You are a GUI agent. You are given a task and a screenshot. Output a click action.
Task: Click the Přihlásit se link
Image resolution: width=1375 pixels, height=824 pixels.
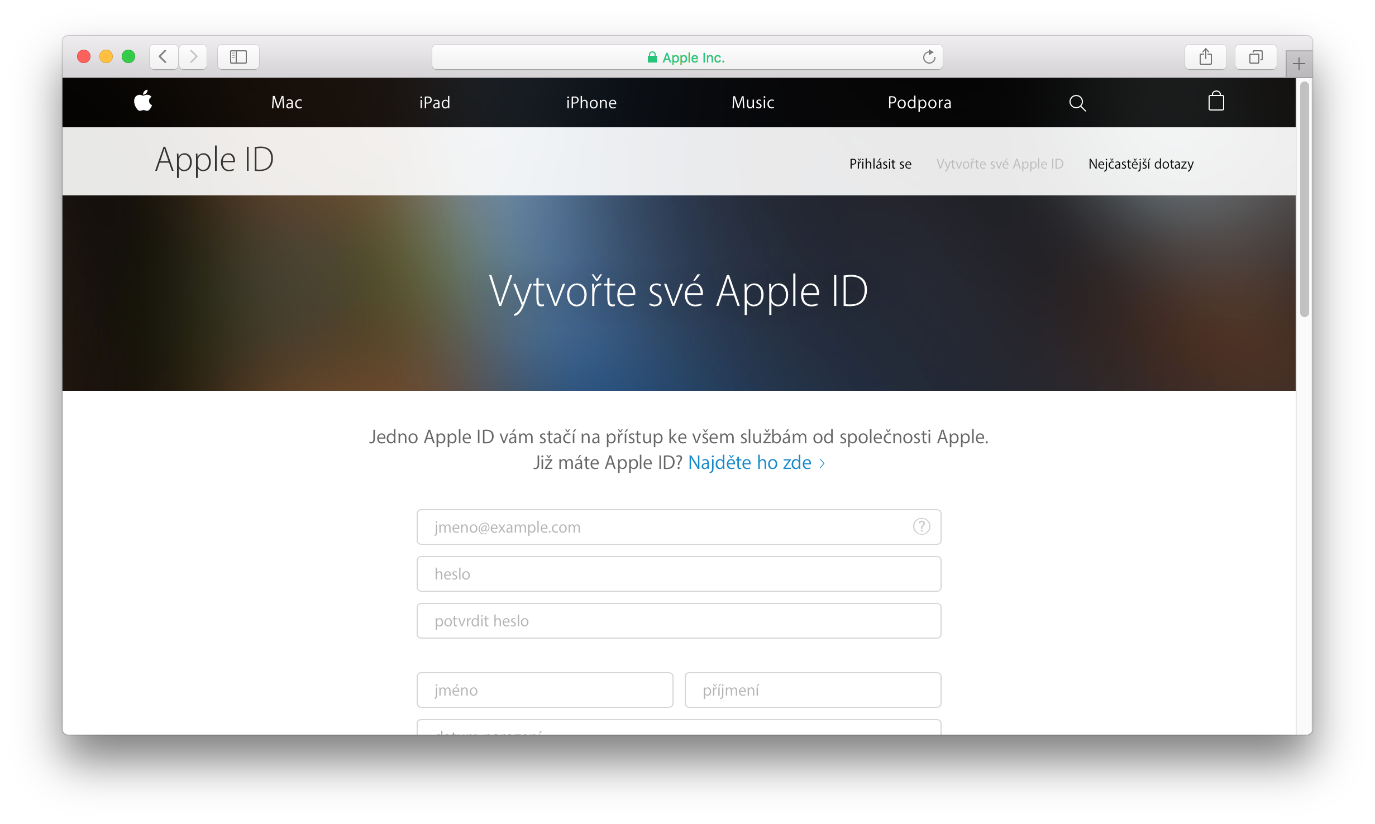pos(880,164)
